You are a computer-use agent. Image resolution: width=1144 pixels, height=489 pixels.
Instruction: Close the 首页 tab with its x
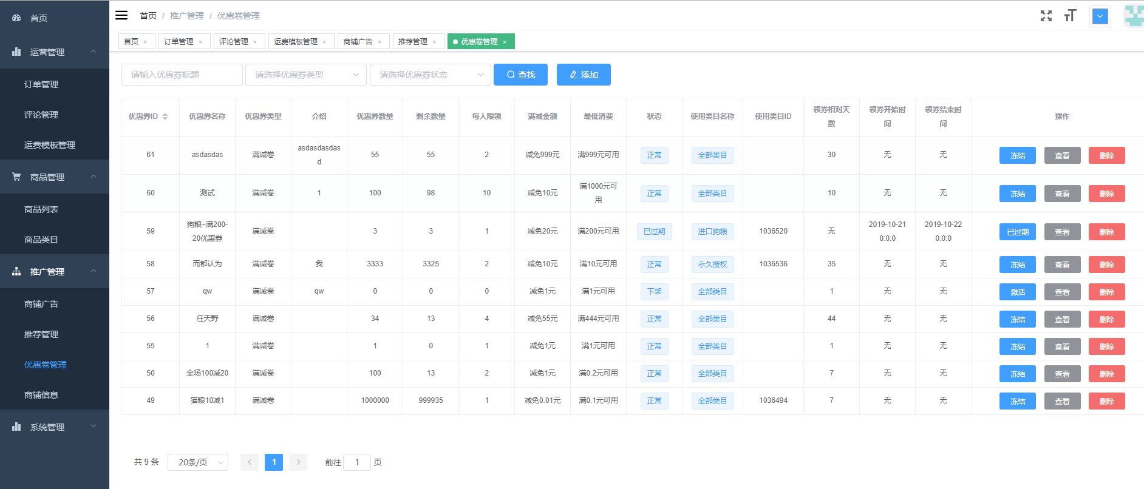point(145,42)
